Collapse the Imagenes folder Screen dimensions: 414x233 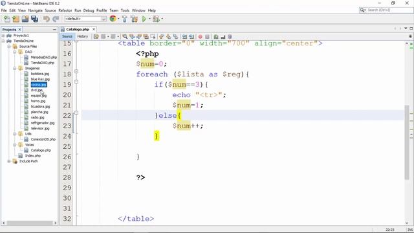pos(15,68)
